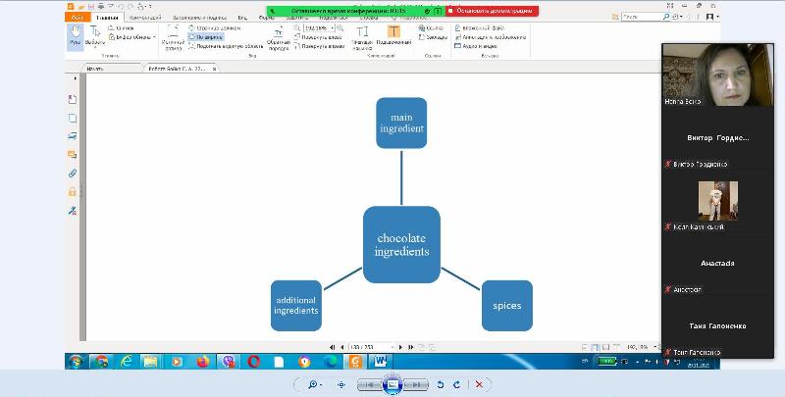Click Виктор Гордиенко participant tile
Viewport: 785px width, 397px height.
click(718, 138)
